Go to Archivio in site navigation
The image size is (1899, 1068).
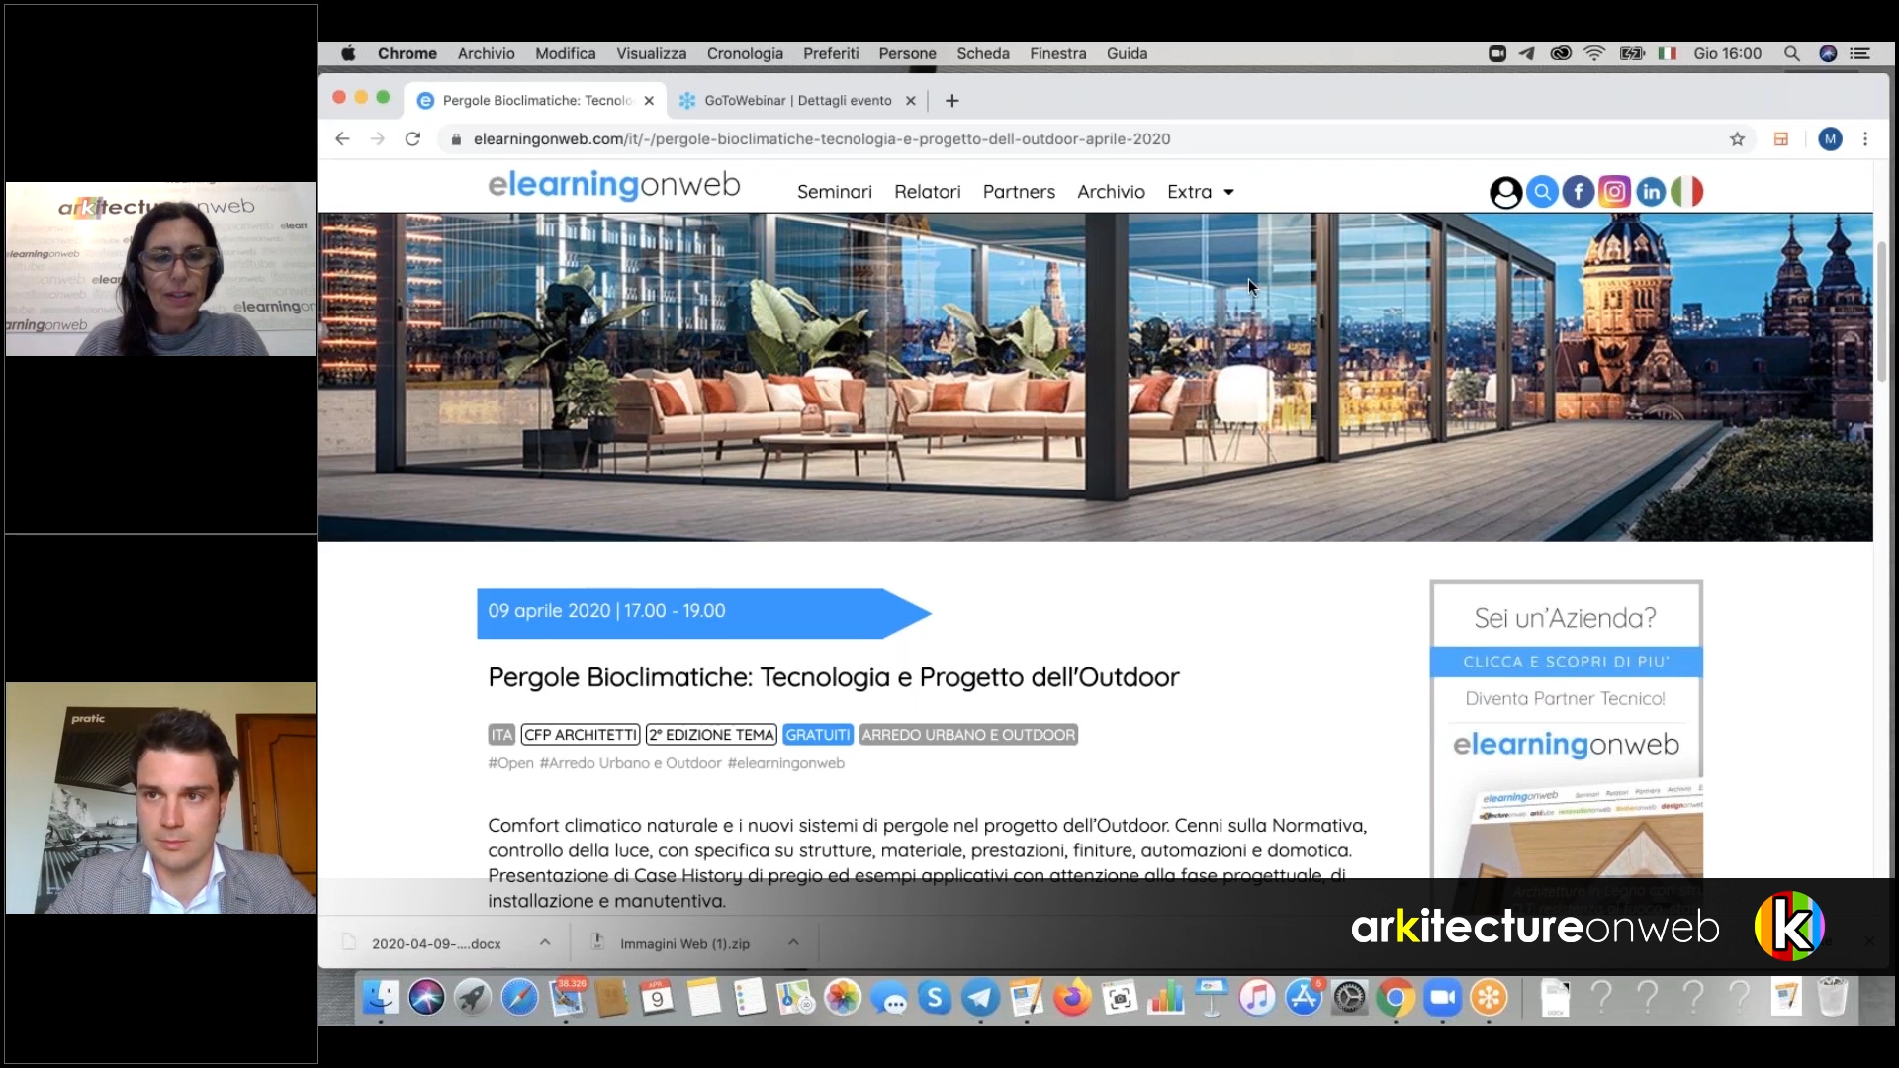click(1111, 192)
